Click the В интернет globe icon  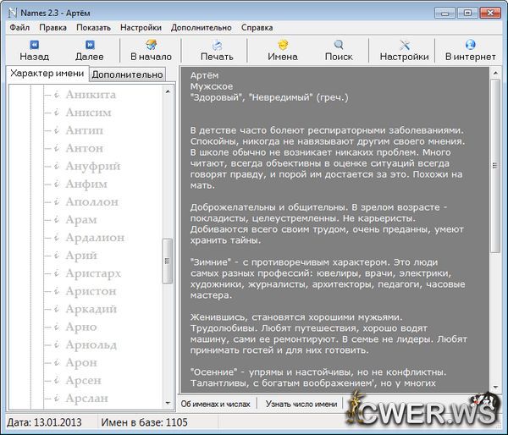[470, 45]
